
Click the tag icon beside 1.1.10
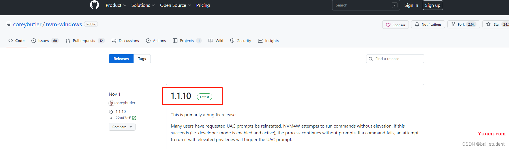tap(111, 112)
